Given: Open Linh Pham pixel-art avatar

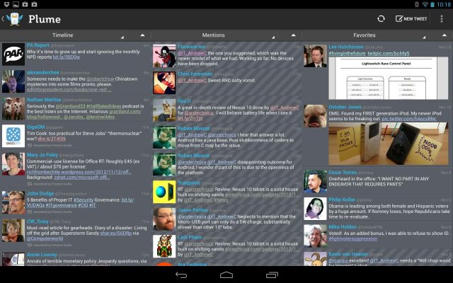Looking at the screenshot, I should [x=164, y=246].
